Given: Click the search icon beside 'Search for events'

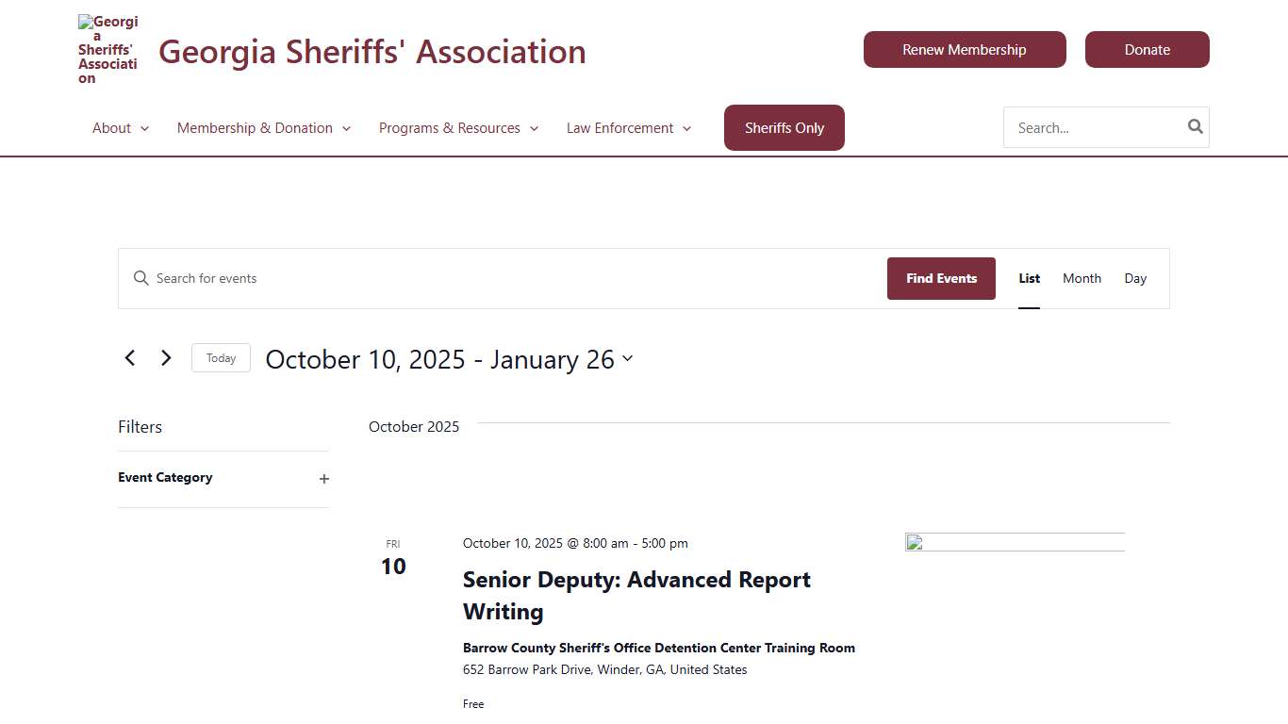Looking at the screenshot, I should [140, 278].
